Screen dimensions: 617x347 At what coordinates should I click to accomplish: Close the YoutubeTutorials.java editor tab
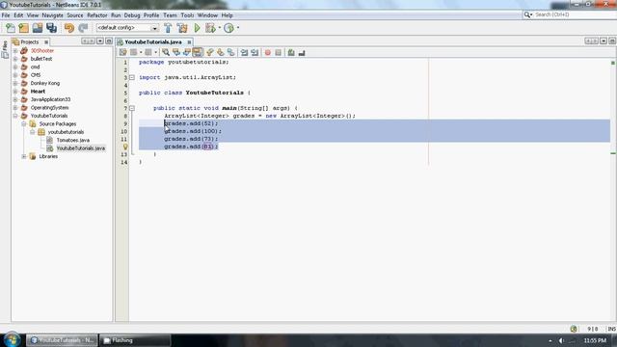pyautogui.click(x=189, y=42)
